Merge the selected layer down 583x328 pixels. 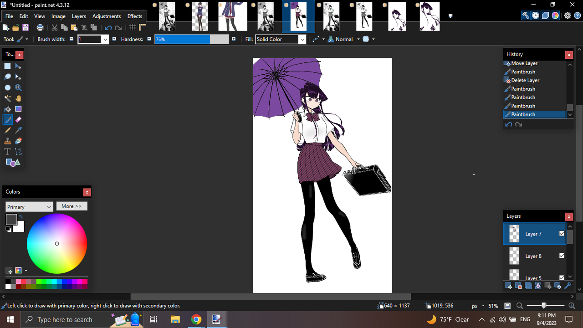[x=538, y=286]
